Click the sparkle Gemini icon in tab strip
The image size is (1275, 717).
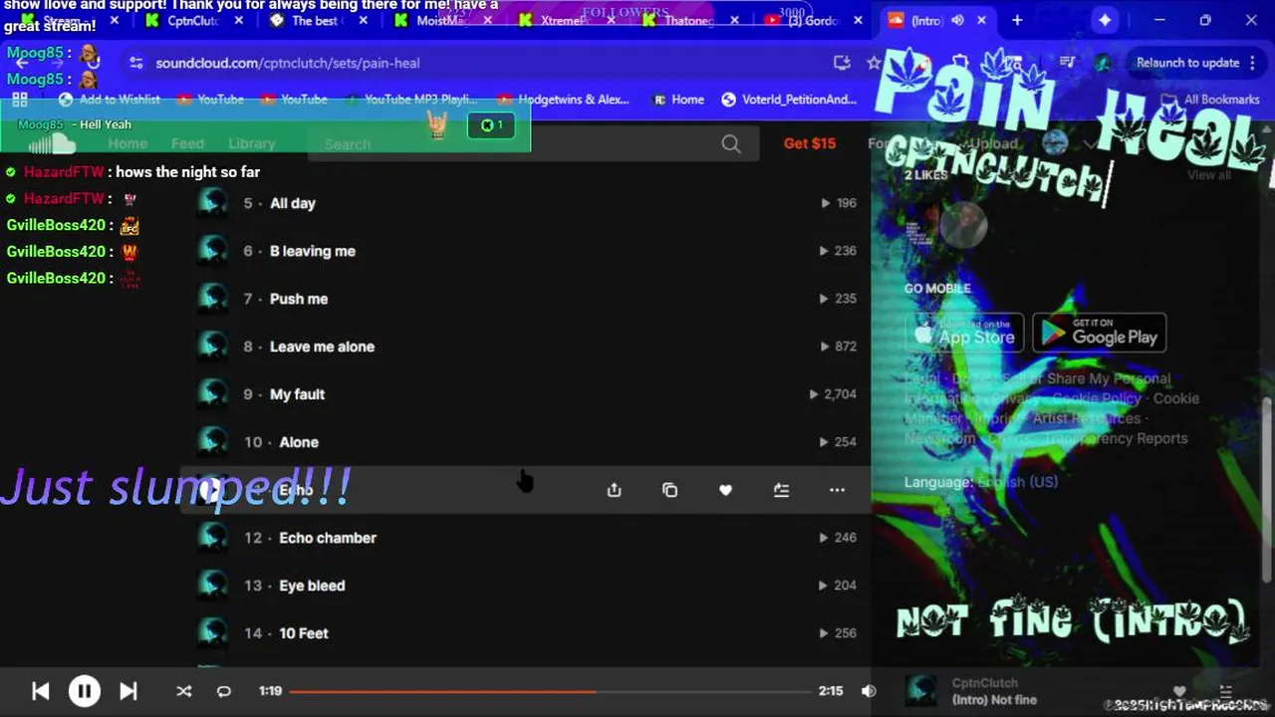pos(1105,20)
